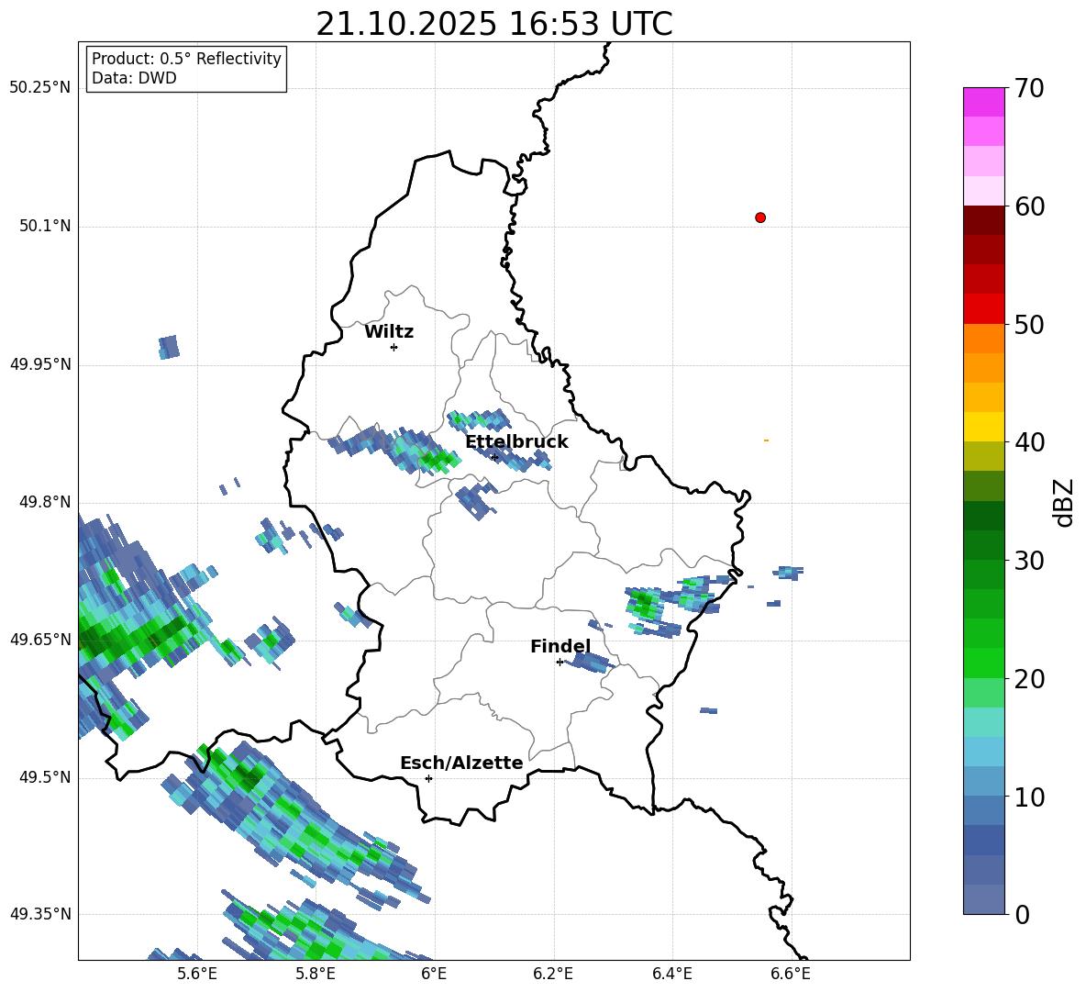Click the dBZ colorbar axis label
Screen dimensions: 1086x992
coord(1065,502)
